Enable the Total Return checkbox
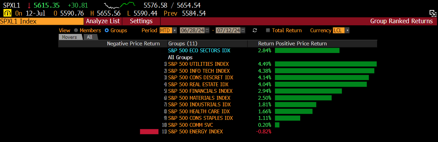Viewport: 438px width, 142px height. 268,30
